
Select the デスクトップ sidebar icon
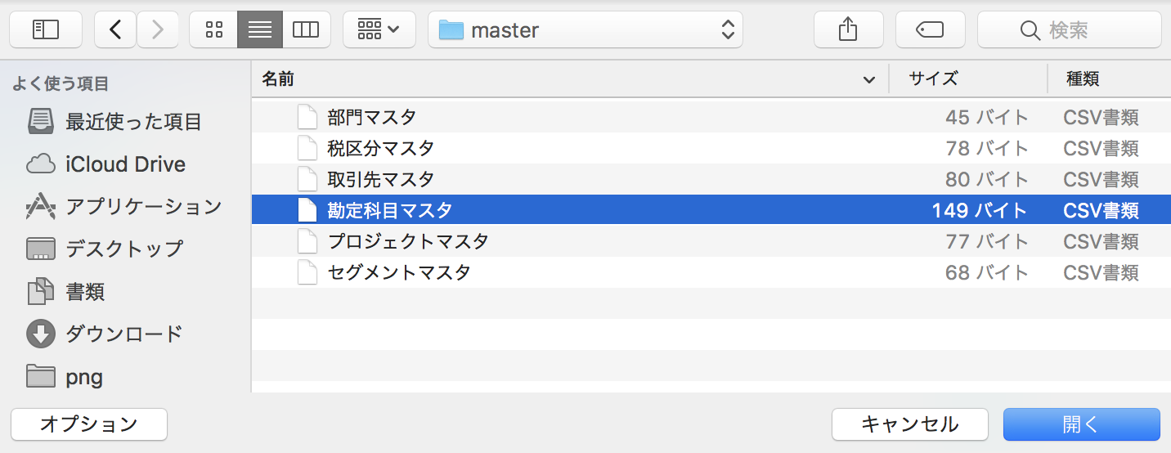coord(41,249)
